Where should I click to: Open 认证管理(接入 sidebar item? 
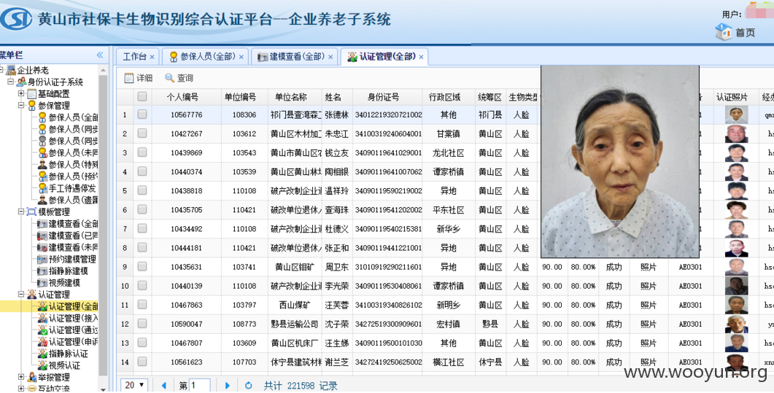tap(68, 319)
